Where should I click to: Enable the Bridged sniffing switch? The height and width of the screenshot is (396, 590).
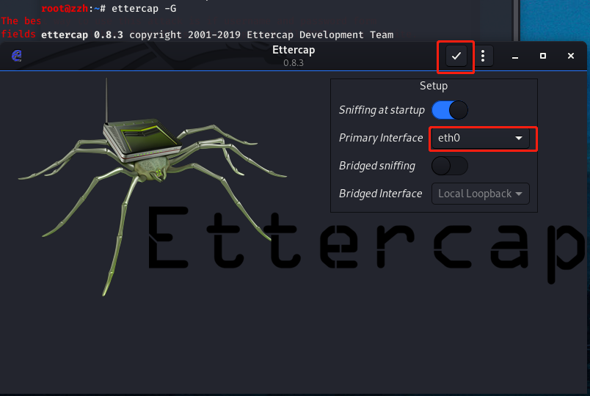[x=450, y=166]
